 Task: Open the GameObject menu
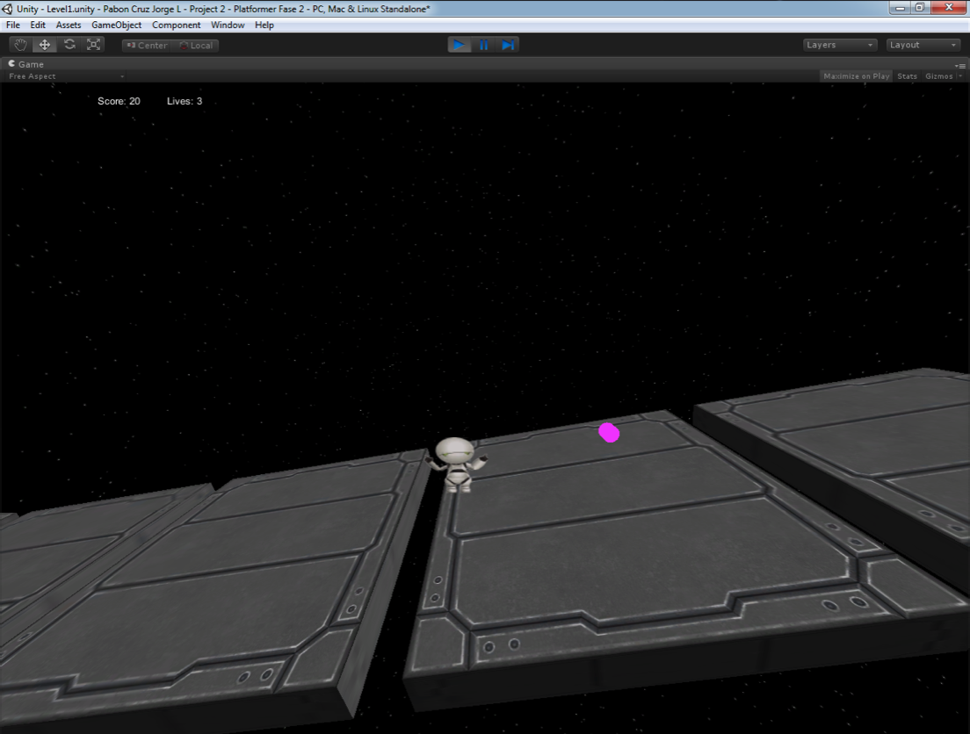116,25
